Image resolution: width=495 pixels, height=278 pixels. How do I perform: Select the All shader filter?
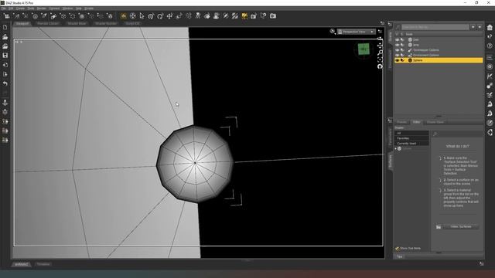(x=411, y=134)
